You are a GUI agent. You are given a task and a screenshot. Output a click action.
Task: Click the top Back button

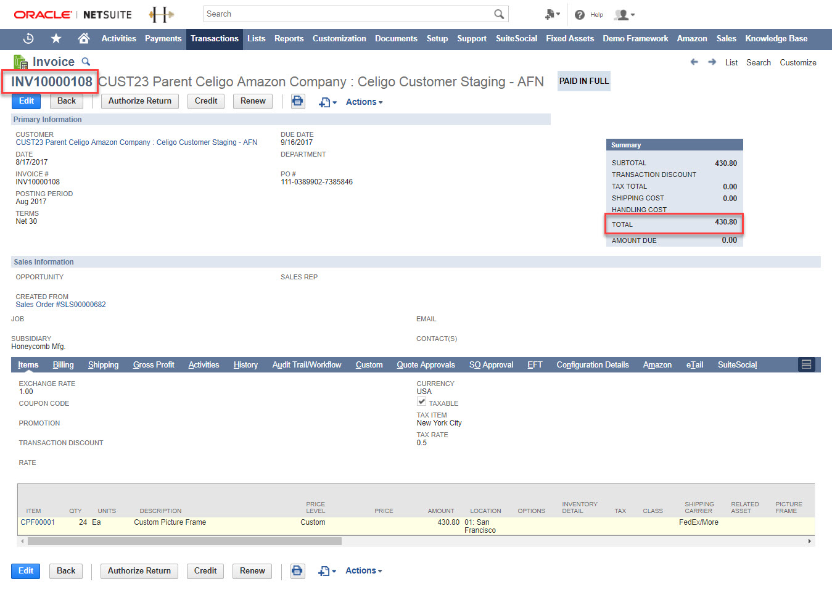tap(67, 101)
